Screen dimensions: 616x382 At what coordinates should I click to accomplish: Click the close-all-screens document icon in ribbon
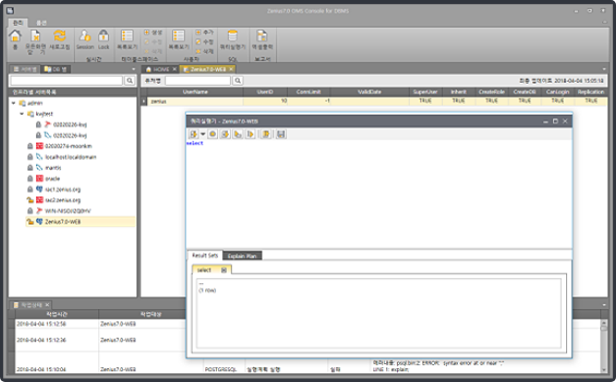point(36,36)
